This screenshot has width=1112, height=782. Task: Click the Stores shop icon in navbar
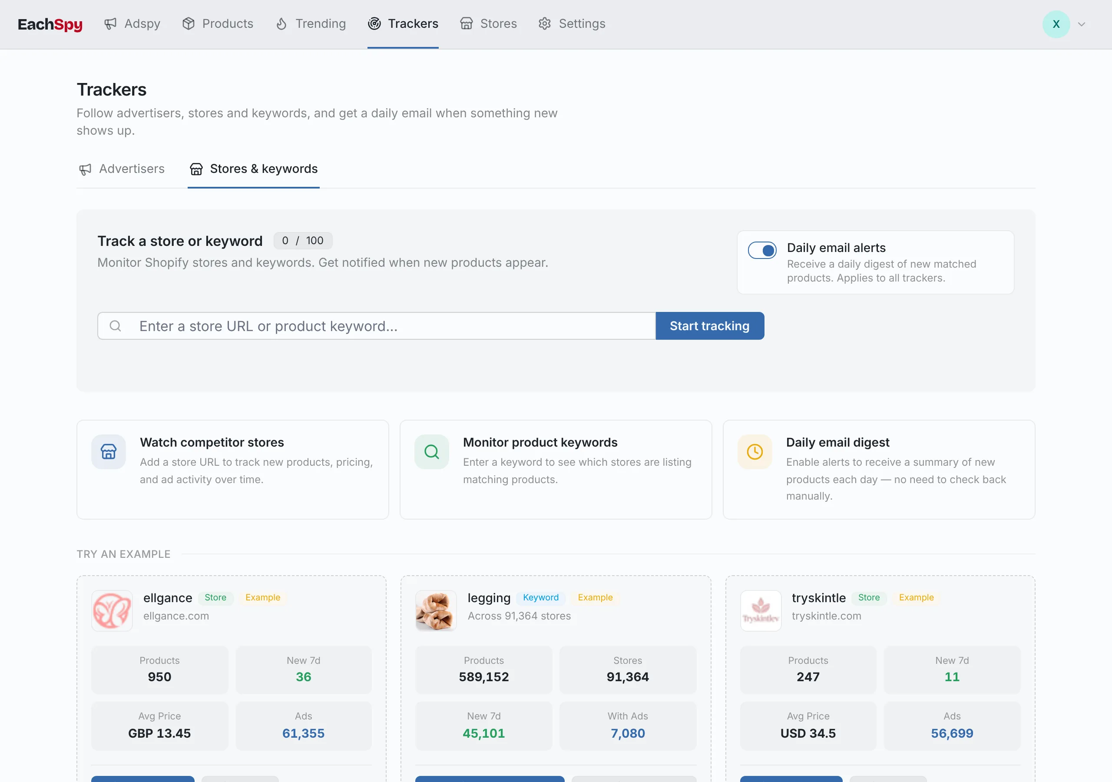pyautogui.click(x=467, y=24)
